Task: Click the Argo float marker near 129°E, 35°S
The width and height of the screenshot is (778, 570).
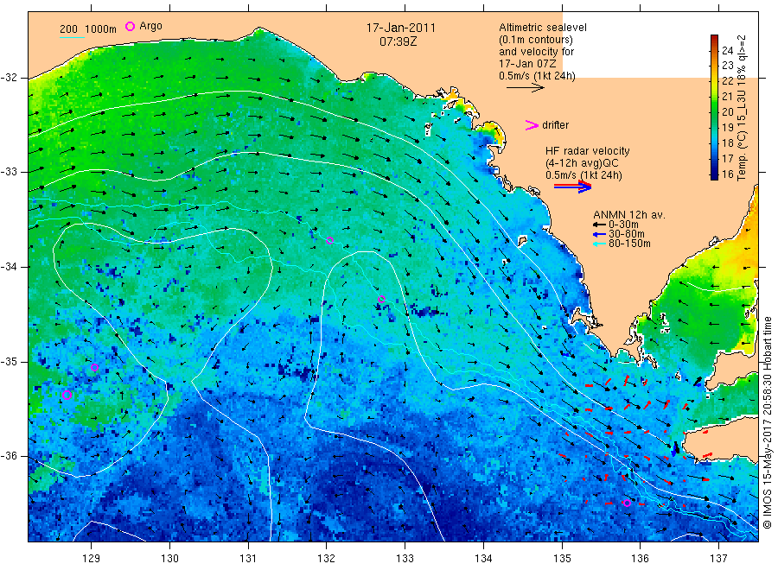Action: tap(95, 367)
